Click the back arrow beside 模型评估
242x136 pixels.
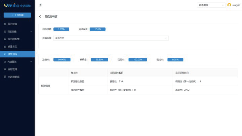[x=40, y=16]
